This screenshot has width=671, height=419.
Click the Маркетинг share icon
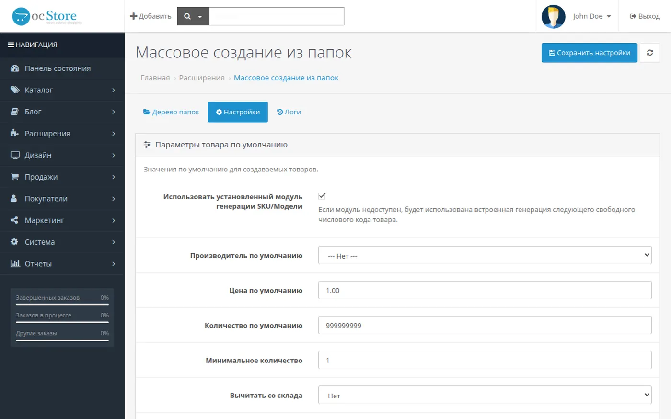pos(14,220)
